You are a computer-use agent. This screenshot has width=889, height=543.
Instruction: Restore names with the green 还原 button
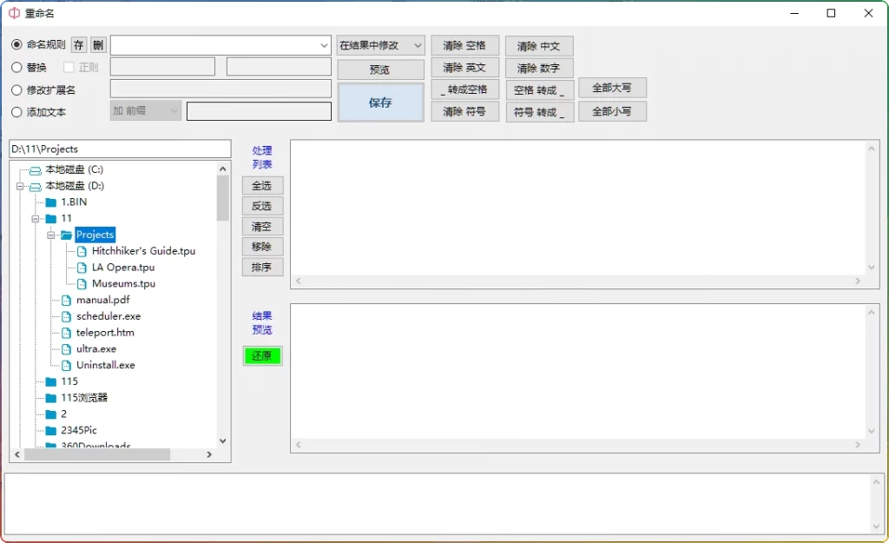[262, 356]
